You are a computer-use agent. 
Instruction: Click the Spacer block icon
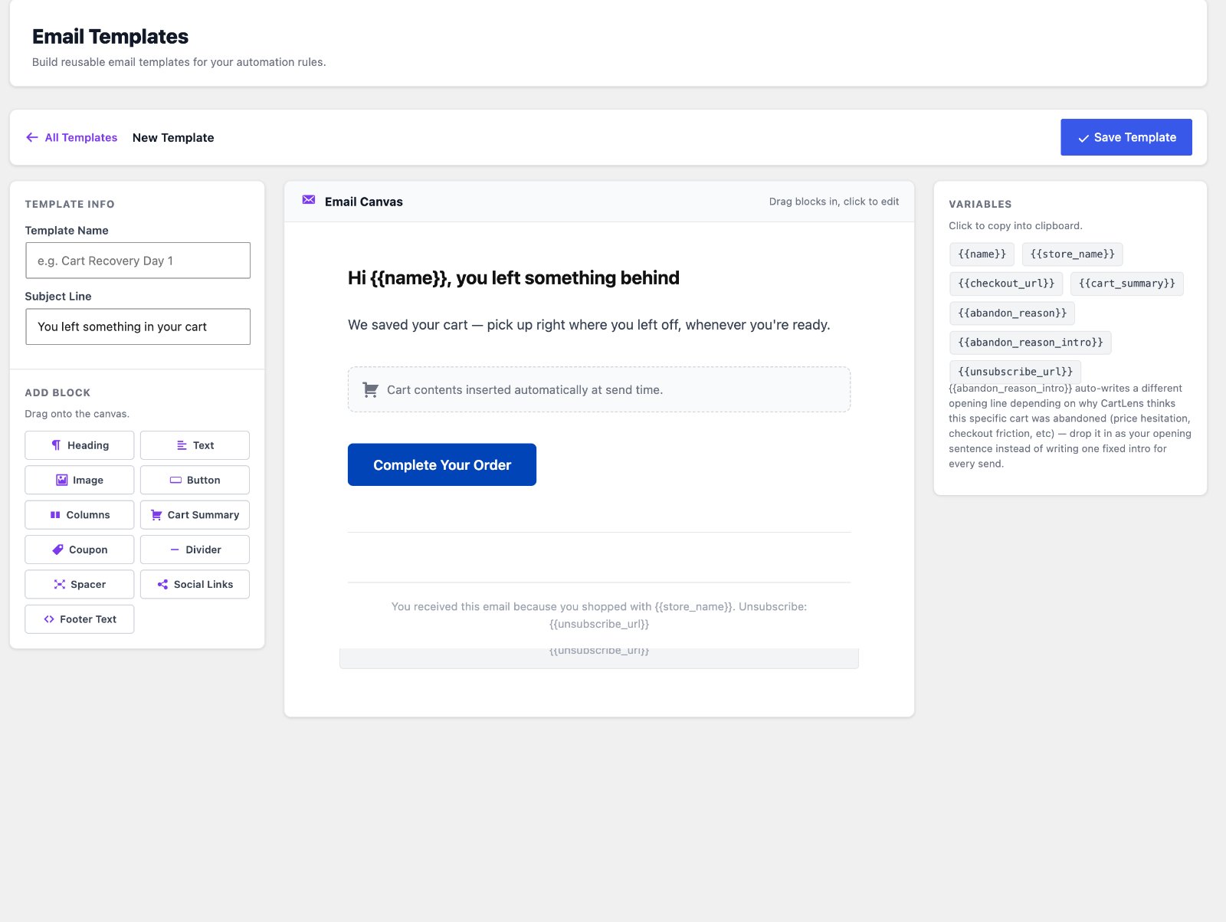click(x=59, y=584)
